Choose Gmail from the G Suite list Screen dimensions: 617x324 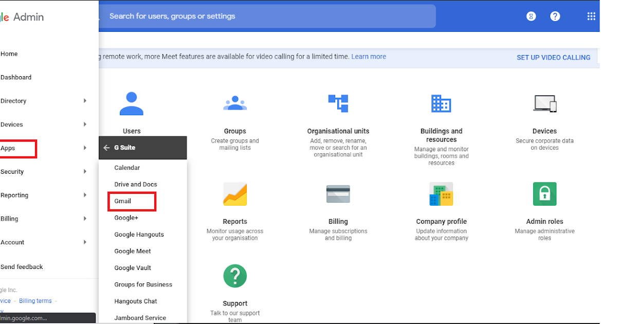123,201
